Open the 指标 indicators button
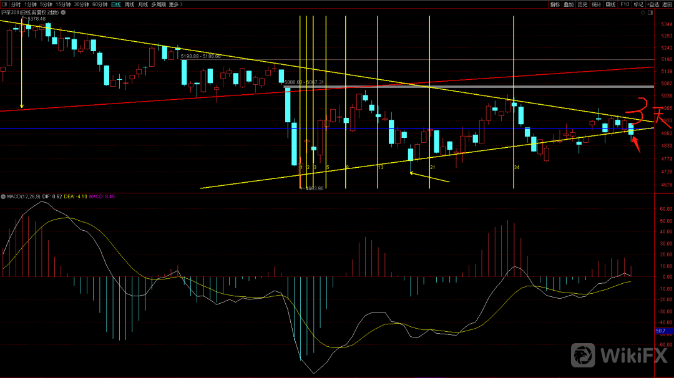This screenshot has width=674, height=378. pos(555,4)
